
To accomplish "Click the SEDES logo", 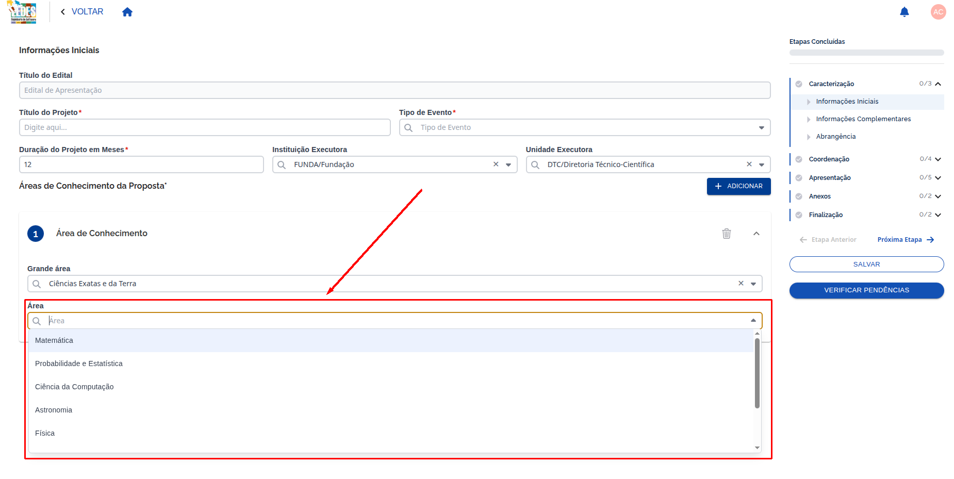I will pyautogui.click(x=23, y=12).
